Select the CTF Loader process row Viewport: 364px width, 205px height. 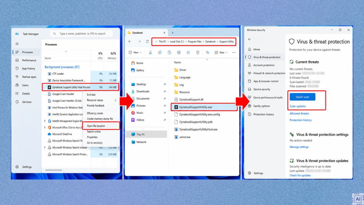[80, 74]
